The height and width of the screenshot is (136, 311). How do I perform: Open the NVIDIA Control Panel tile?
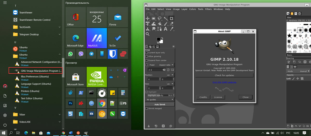(97, 77)
